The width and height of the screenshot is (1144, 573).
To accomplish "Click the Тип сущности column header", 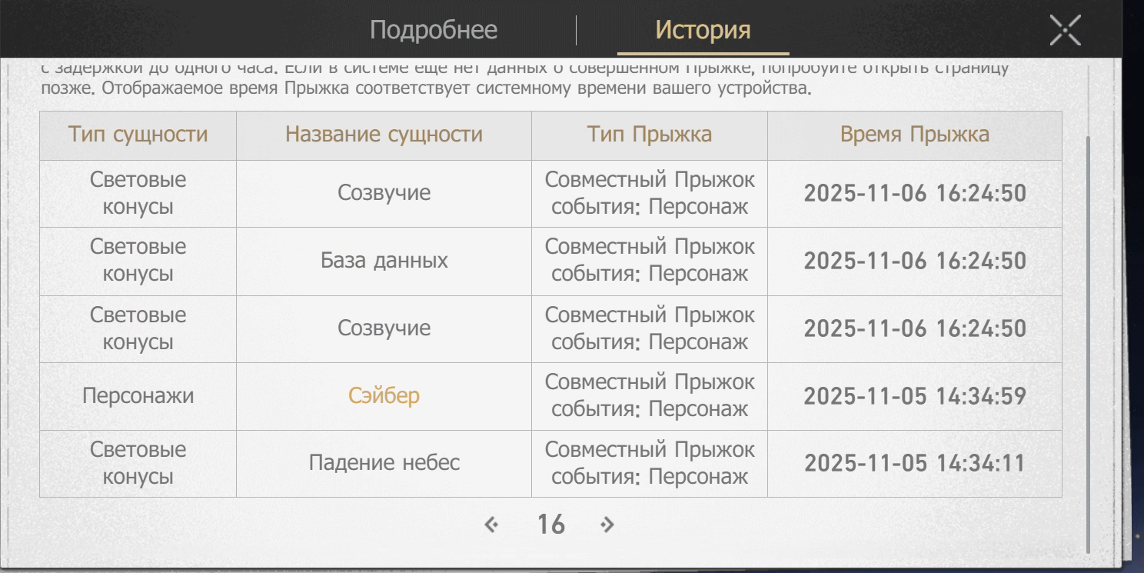I will click(138, 135).
